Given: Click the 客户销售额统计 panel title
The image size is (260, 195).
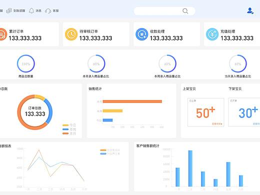Looking at the screenshot, I should pyautogui.click(x=148, y=146).
